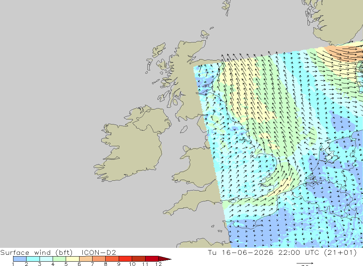Click the light blue Beaufort 1 swatch

click(x=20, y=259)
